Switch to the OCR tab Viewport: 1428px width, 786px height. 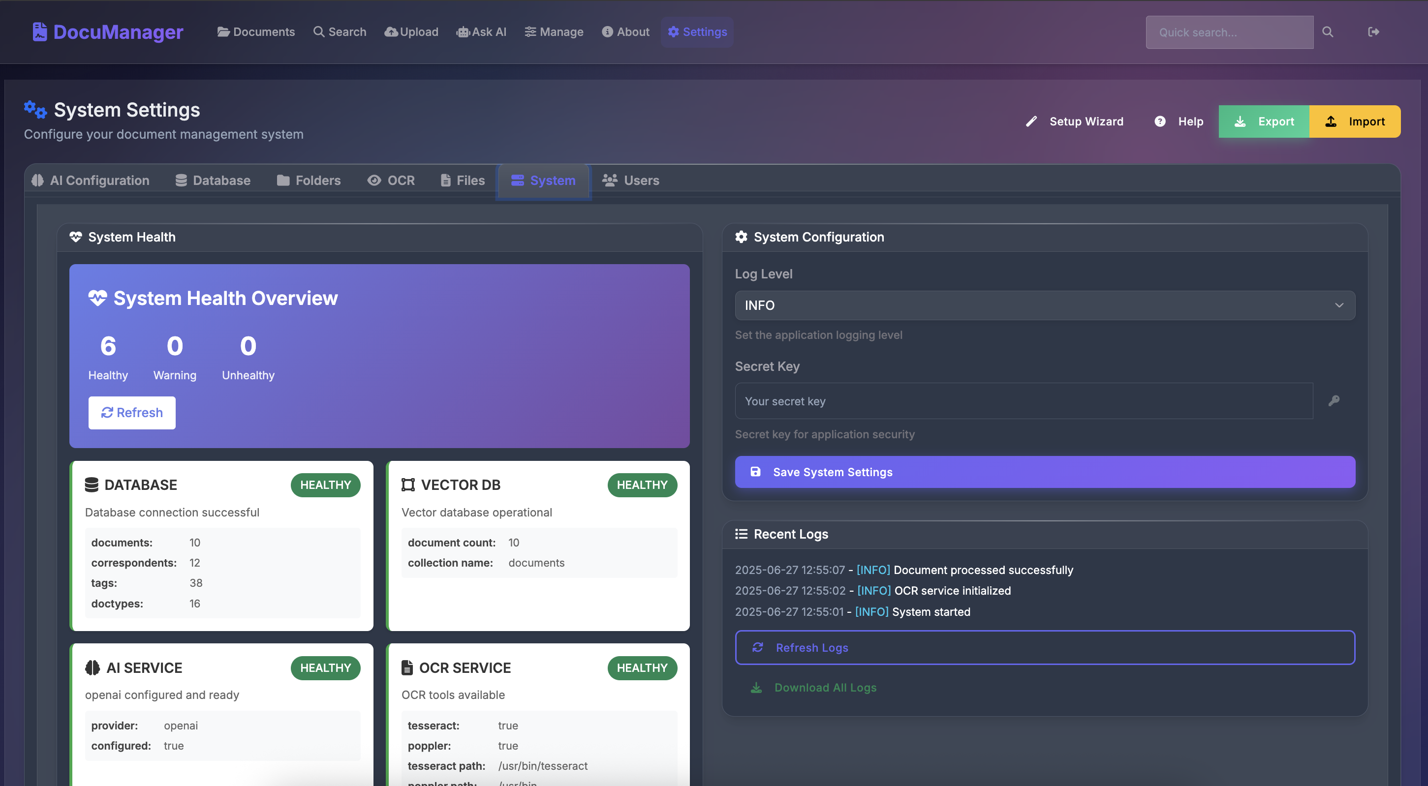pyautogui.click(x=391, y=181)
